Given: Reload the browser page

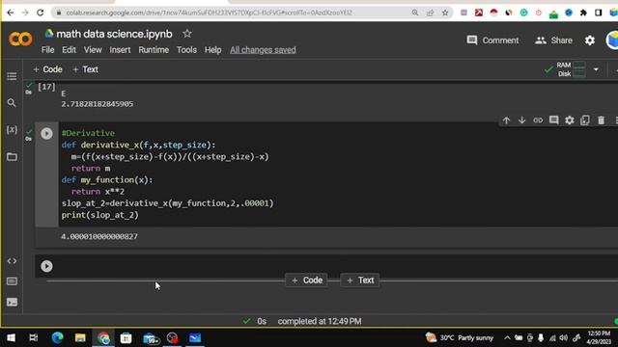Looking at the screenshot, I should pyautogui.click(x=41, y=13).
